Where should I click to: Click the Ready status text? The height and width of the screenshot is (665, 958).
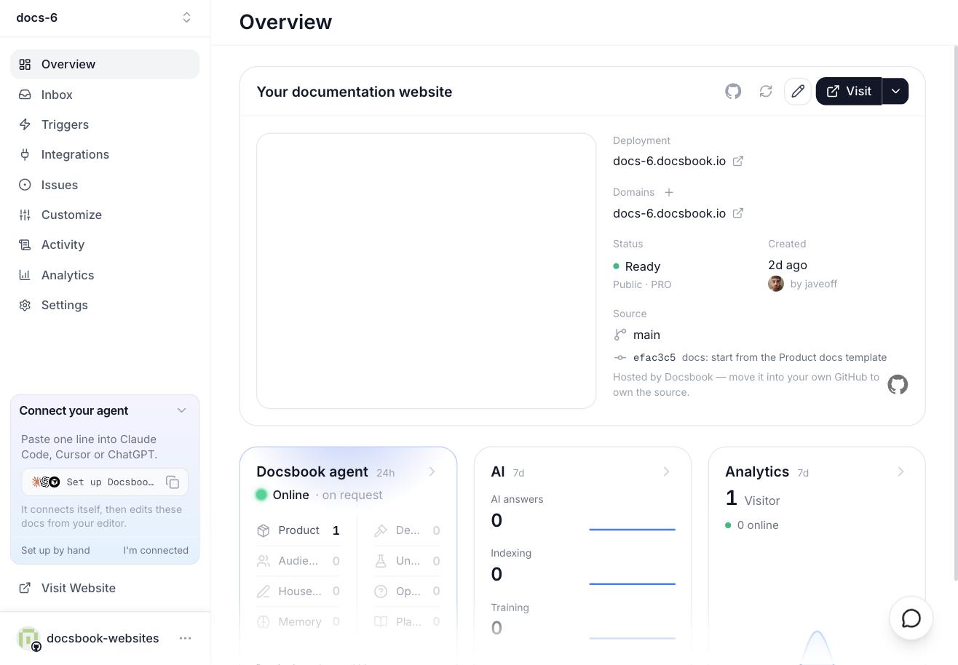[643, 266]
